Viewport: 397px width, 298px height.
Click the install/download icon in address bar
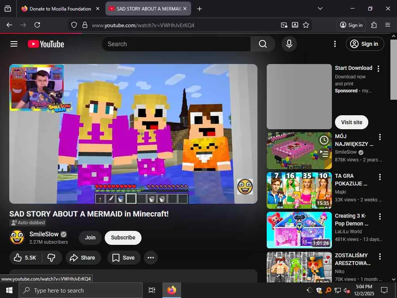295,25
